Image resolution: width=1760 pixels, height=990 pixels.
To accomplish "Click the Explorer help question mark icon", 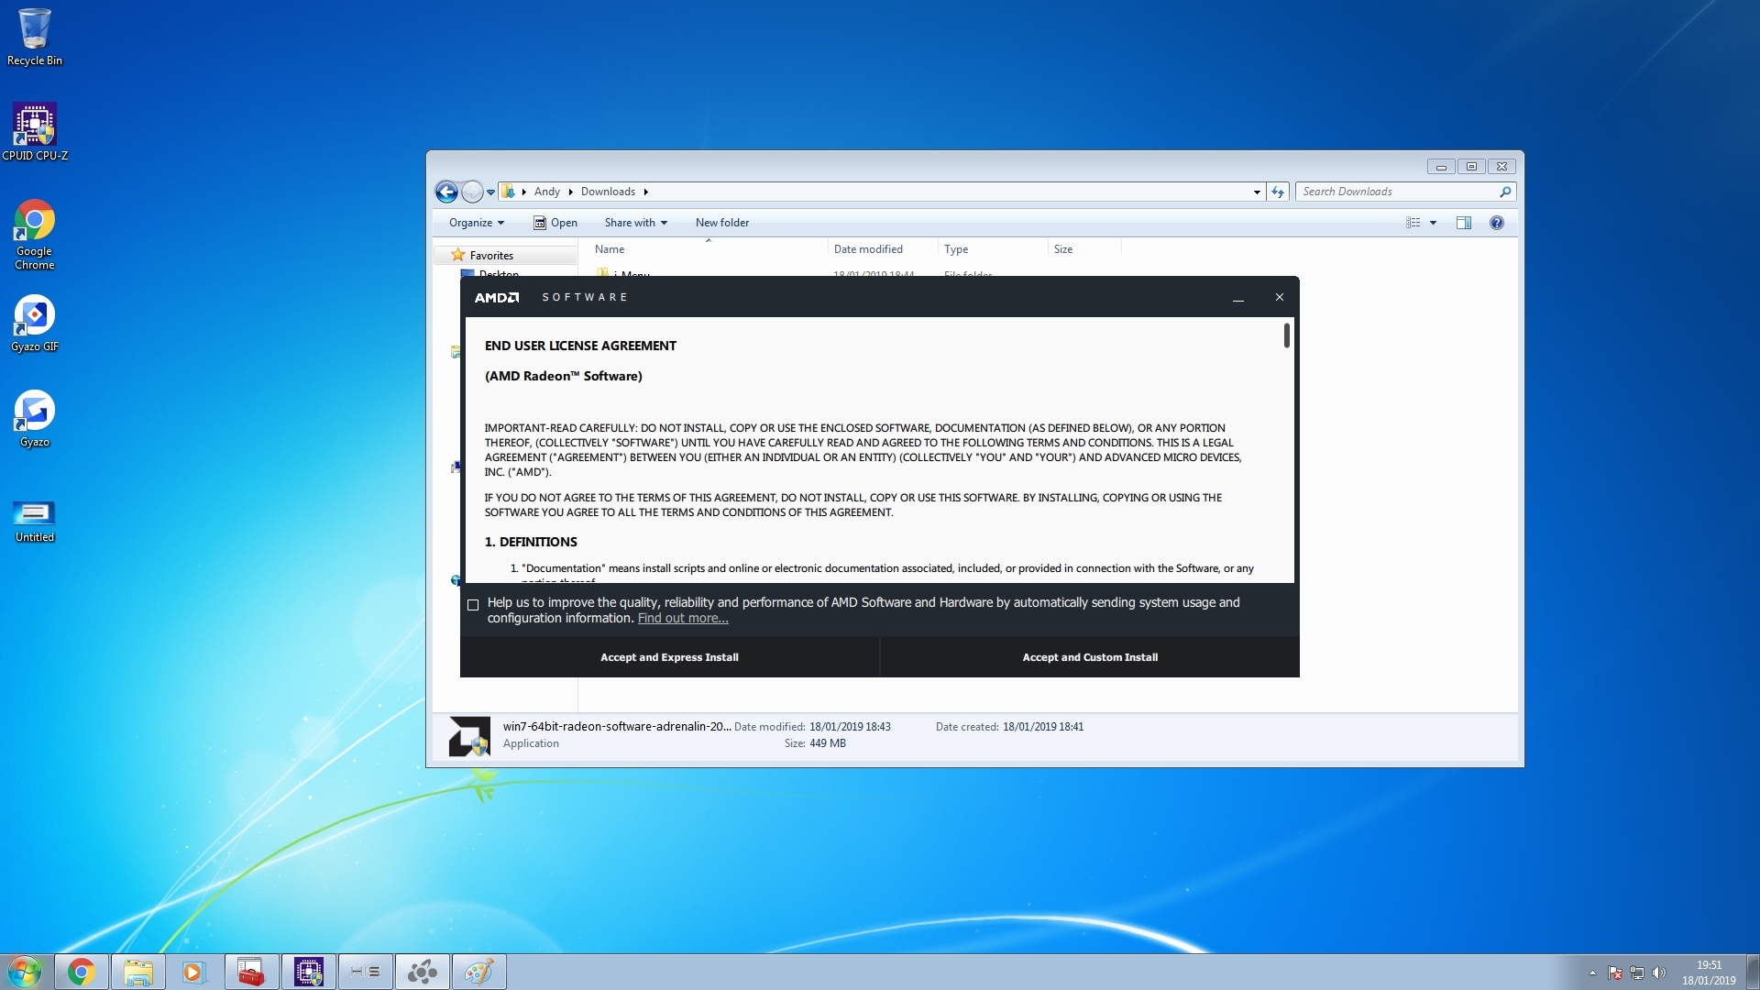I will [1497, 223].
